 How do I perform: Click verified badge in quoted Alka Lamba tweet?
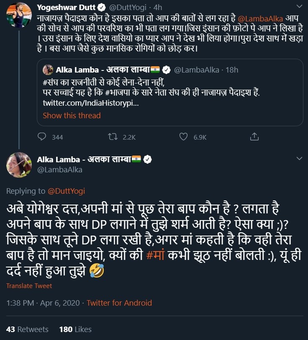[x=166, y=70]
